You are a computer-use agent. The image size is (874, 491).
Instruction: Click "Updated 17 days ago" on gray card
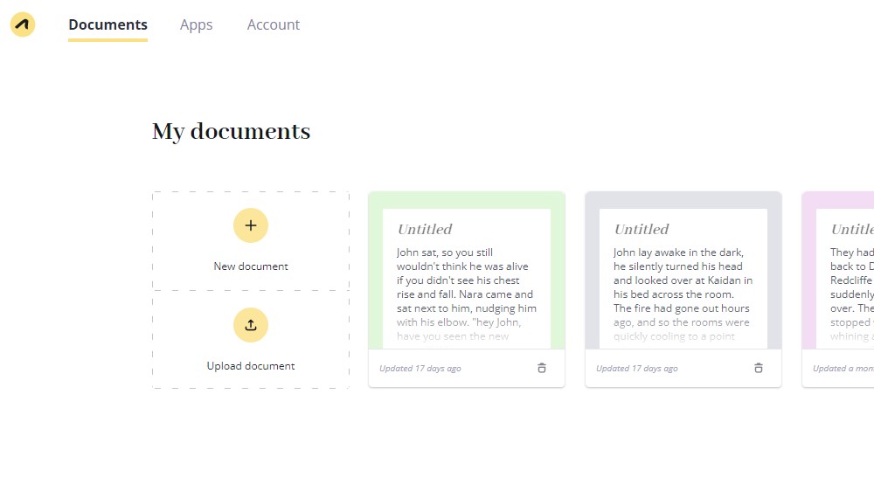click(637, 369)
